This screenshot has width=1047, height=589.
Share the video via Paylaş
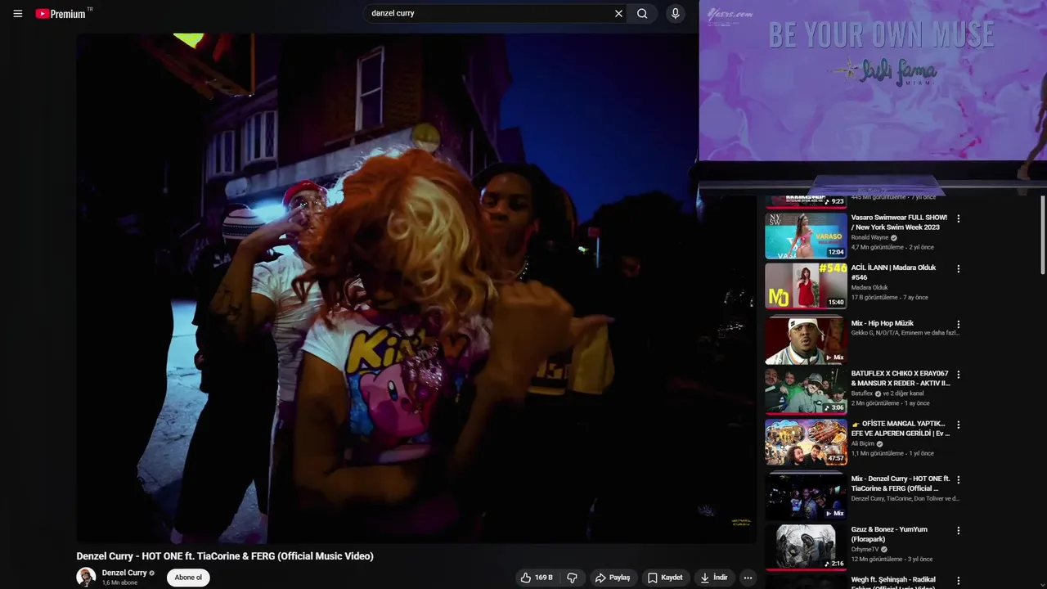(612, 578)
